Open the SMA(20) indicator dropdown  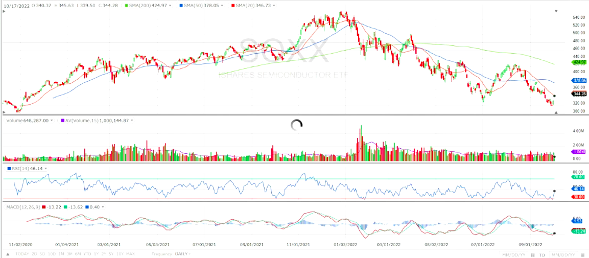pos(273,6)
